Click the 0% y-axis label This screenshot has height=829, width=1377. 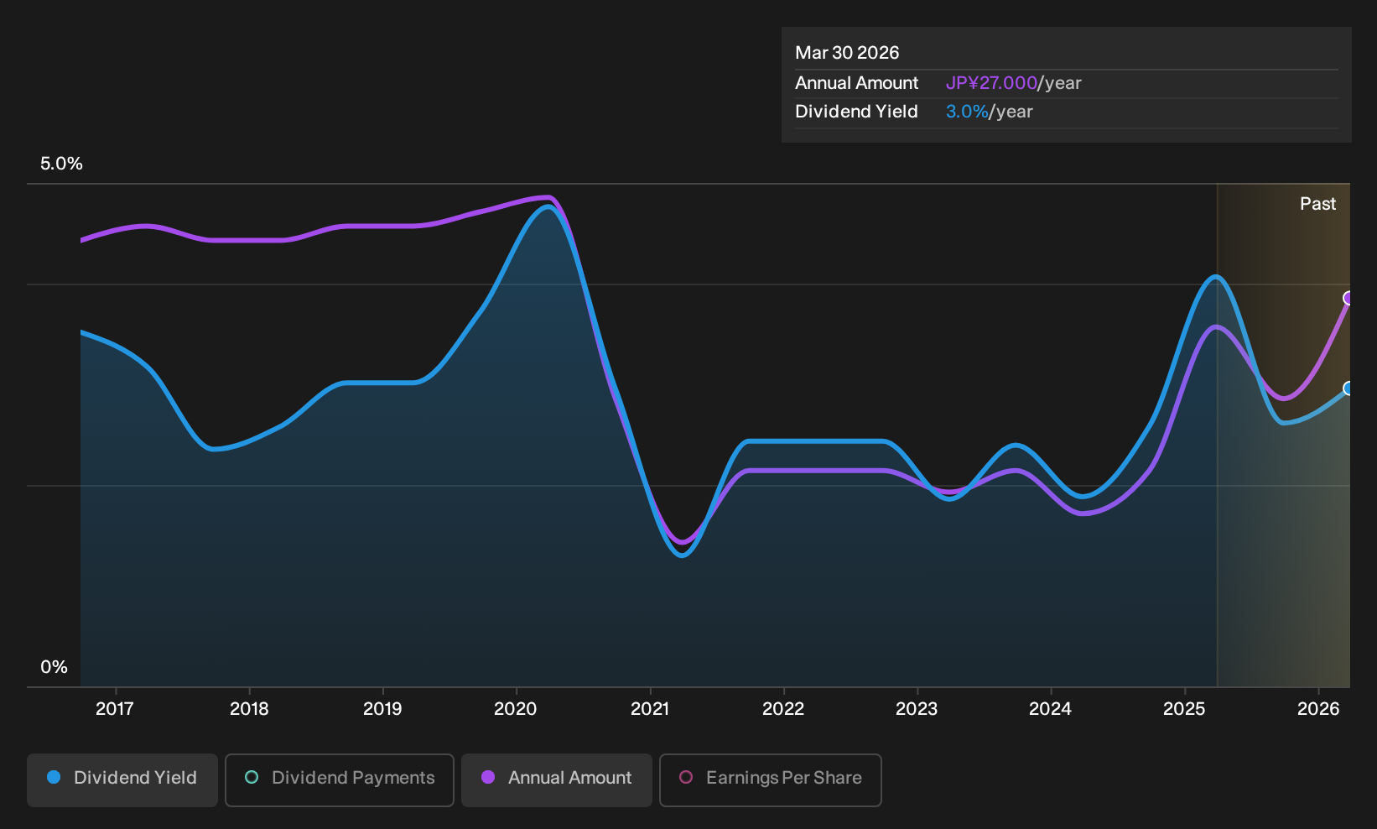(x=54, y=667)
